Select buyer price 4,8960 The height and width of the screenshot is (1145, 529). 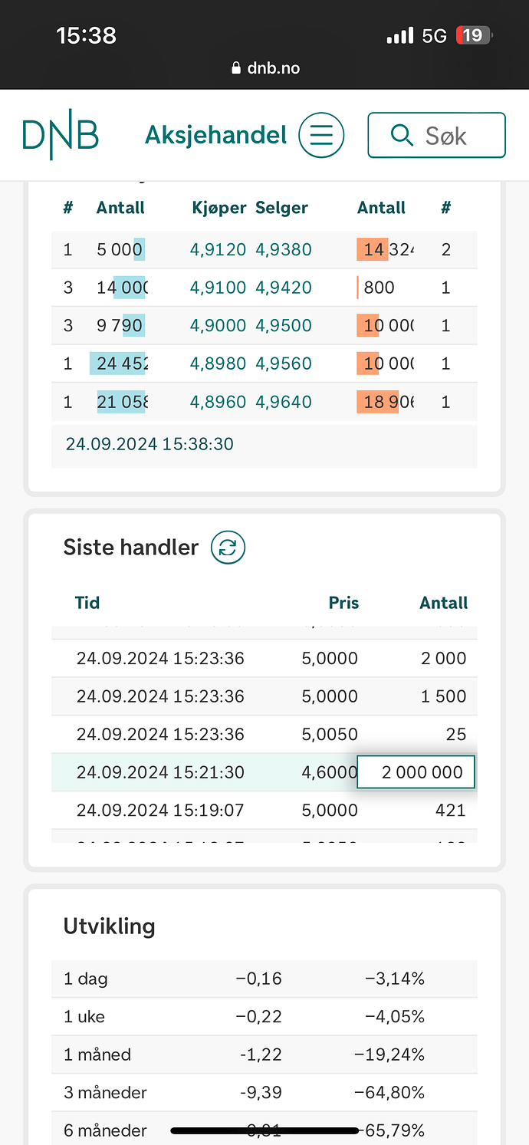(x=218, y=401)
